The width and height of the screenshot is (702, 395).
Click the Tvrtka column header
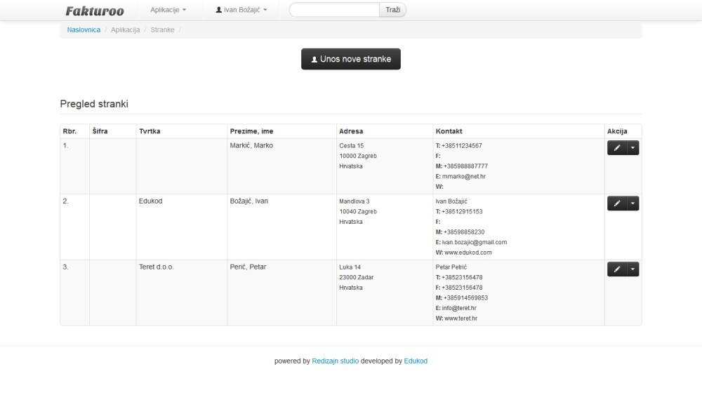[x=150, y=131]
